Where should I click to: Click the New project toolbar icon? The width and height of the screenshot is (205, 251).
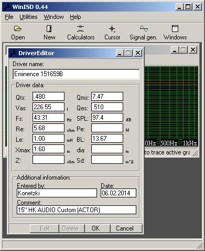49,28
